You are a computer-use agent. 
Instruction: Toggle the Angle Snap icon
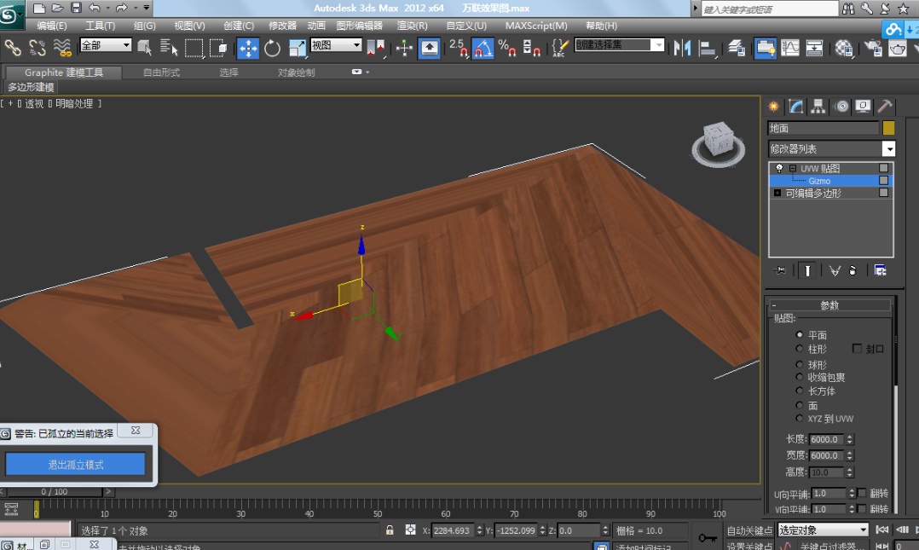[x=483, y=48]
